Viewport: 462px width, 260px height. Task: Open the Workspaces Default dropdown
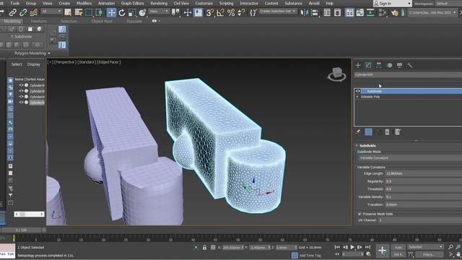tap(448, 4)
